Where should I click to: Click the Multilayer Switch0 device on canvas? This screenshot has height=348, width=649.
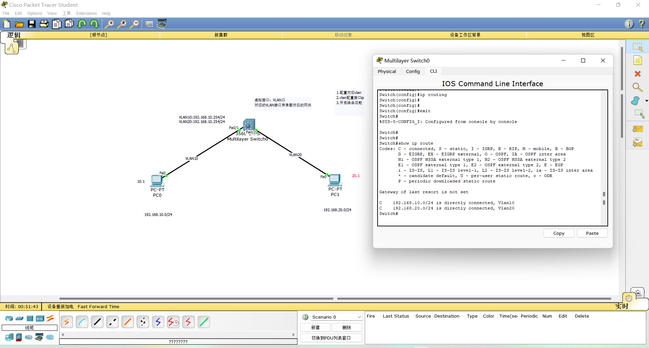pyautogui.click(x=249, y=125)
